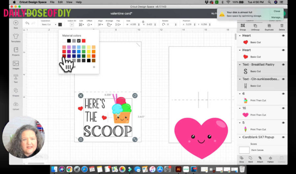This screenshot has width=296, height=174.
Task: Click the Duplicate icon in layers panel
Action: [x=269, y=27]
